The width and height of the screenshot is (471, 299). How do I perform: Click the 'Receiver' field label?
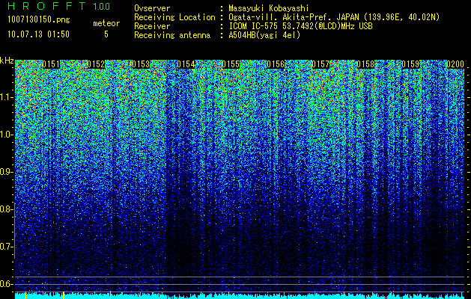(152, 26)
